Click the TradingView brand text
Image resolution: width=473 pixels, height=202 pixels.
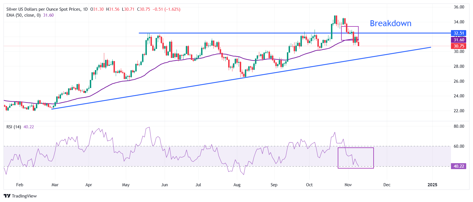click(x=24, y=196)
